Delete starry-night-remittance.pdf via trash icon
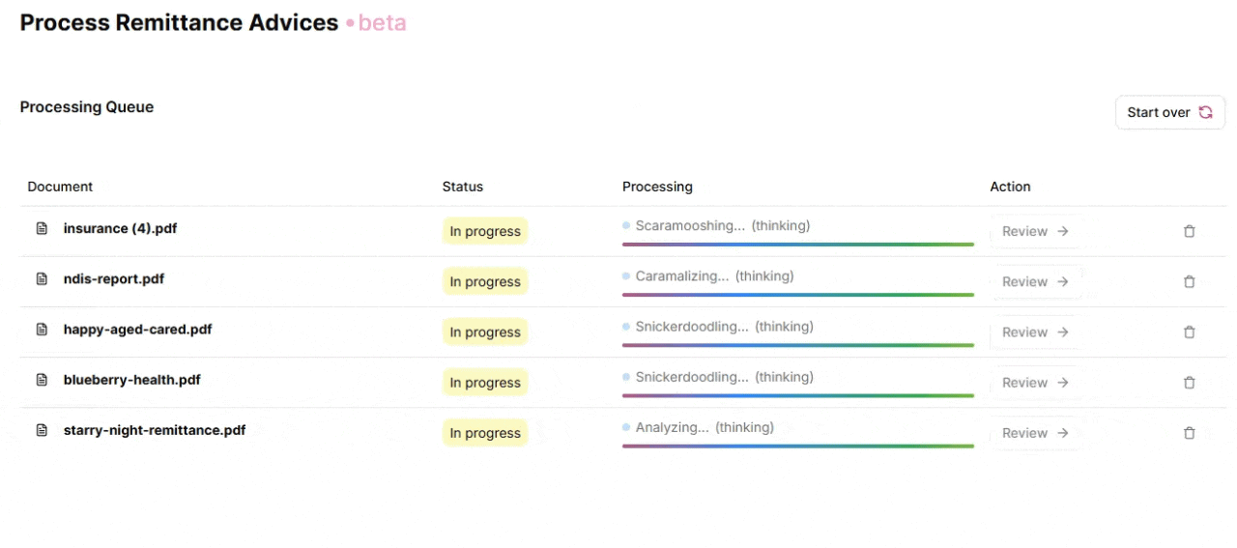 1189,433
